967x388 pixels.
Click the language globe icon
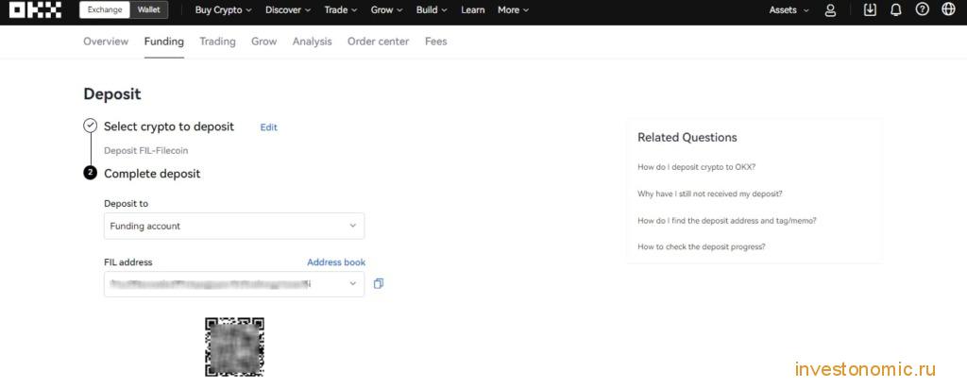[948, 9]
